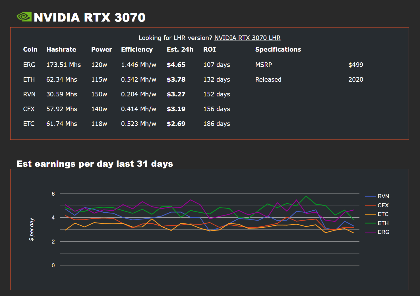420x296 pixels.
Task: Select the Power column header
Action: click(x=102, y=49)
